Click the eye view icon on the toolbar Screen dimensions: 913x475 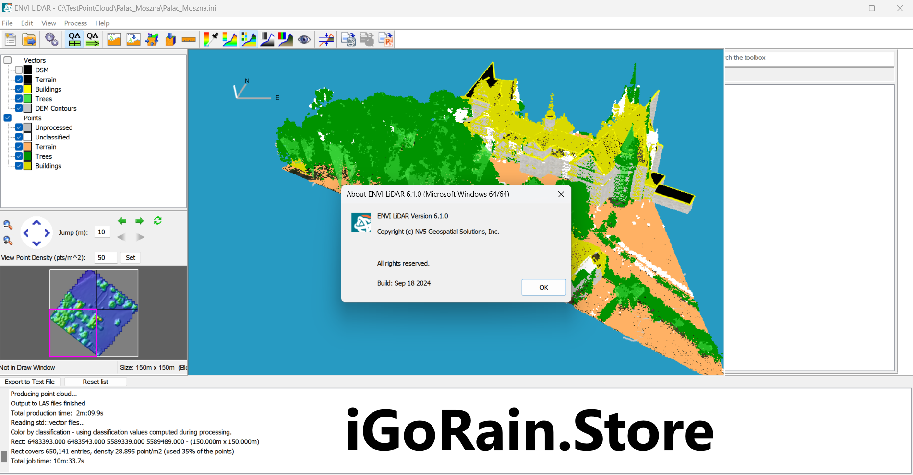click(304, 39)
